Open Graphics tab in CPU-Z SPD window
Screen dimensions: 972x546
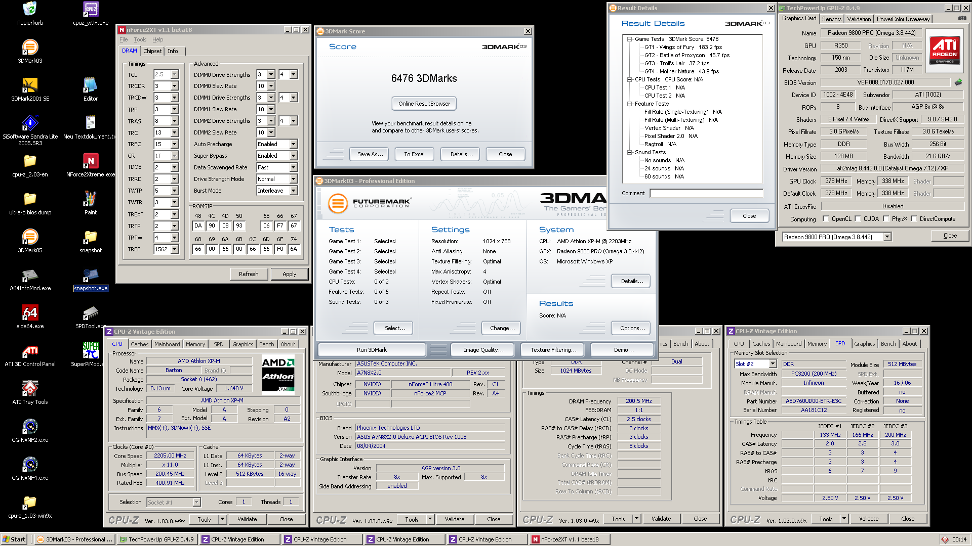(x=864, y=344)
